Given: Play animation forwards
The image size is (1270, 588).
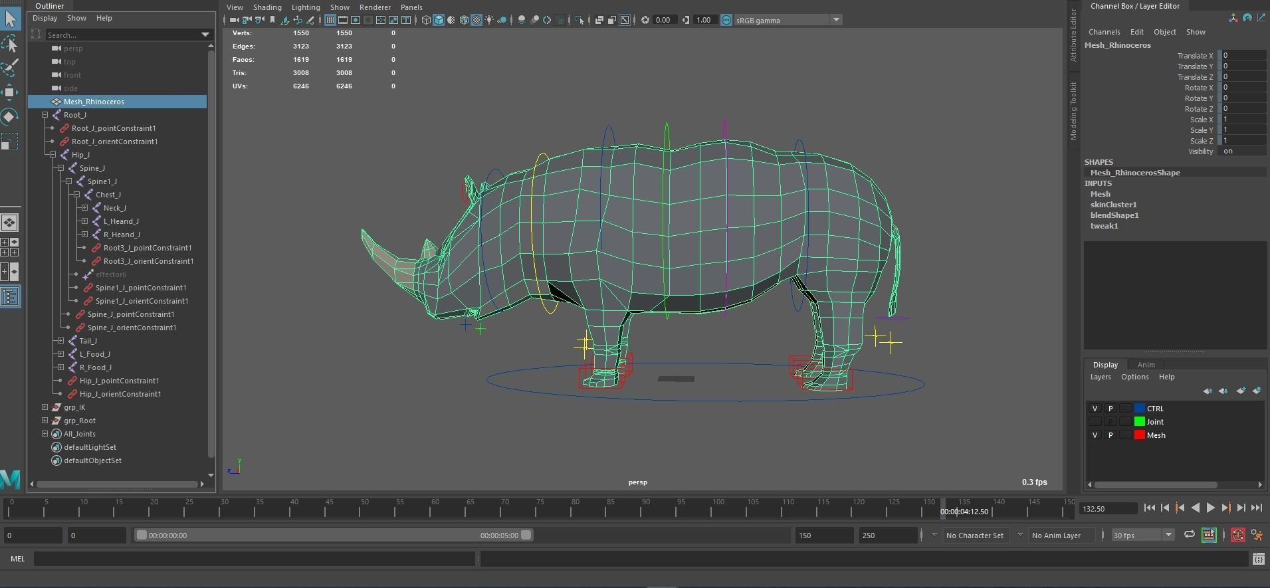Looking at the screenshot, I should click(x=1211, y=508).
